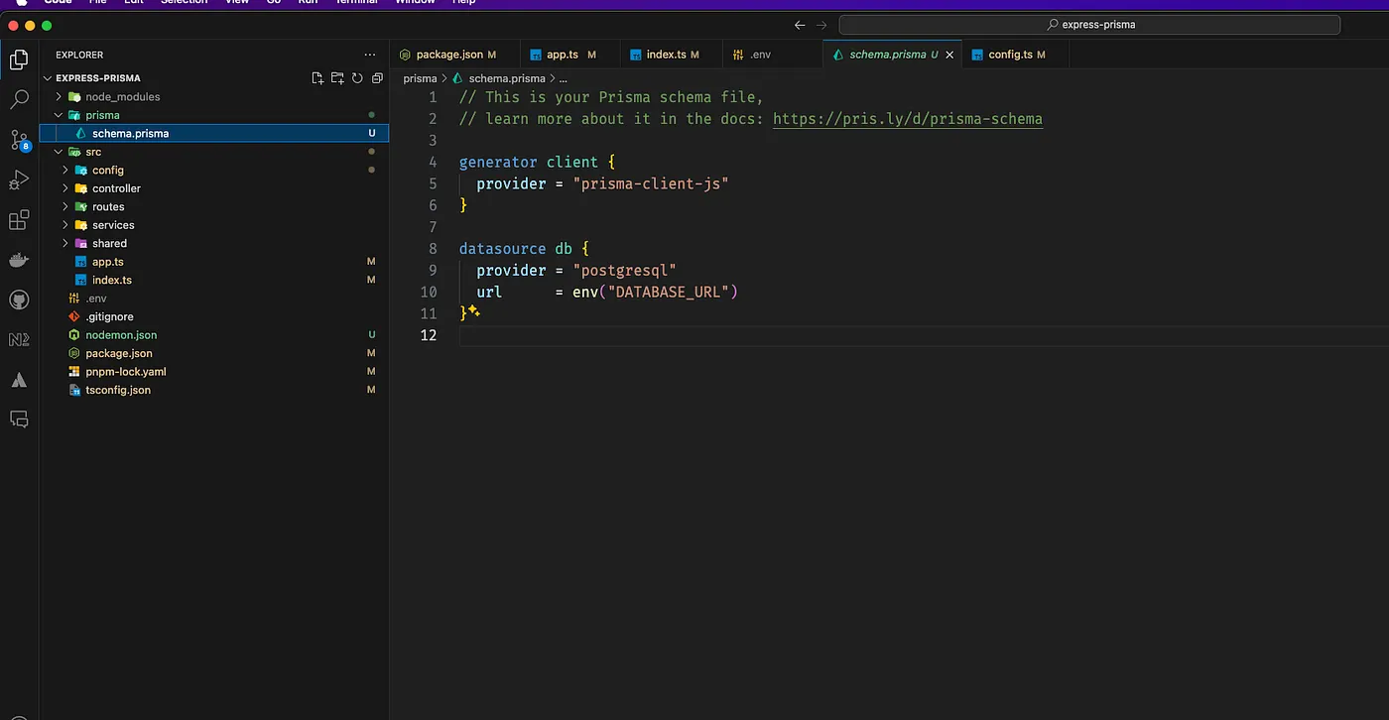Open the prisma-schema docs link
This screenshot has height=720, width=1389.
pos(907,119)
